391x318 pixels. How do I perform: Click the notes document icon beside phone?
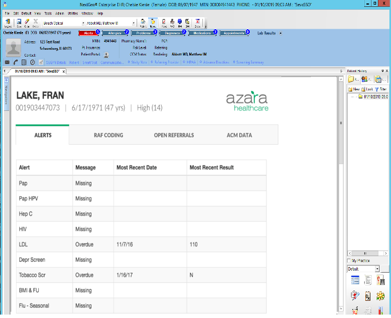point(24,62)
